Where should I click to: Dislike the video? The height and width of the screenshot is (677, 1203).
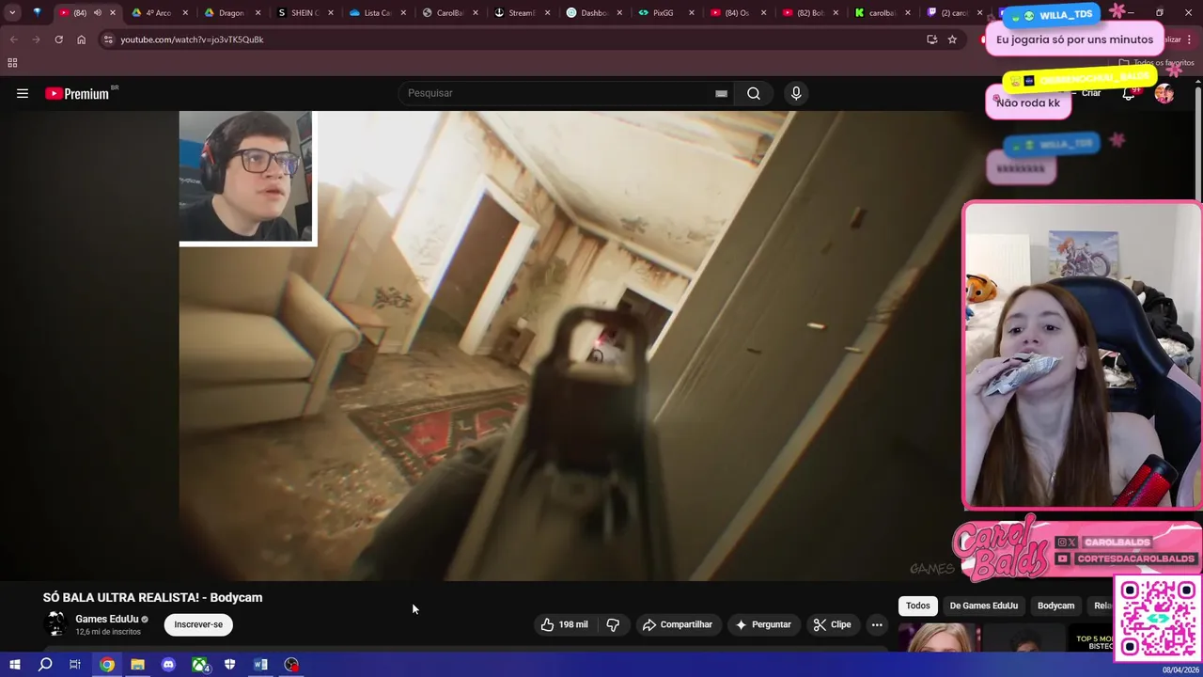(613, 624)
